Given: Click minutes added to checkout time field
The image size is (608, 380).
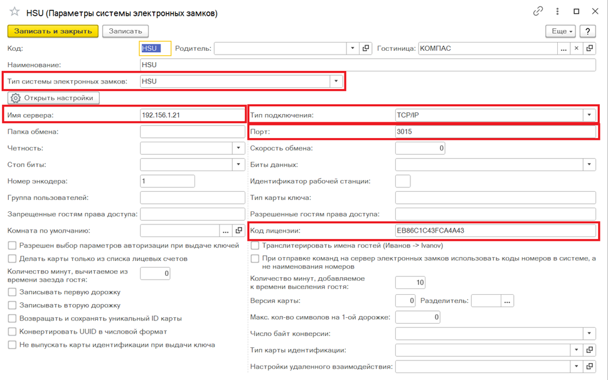Looking at the screenshot, I should tap(410, 282).
